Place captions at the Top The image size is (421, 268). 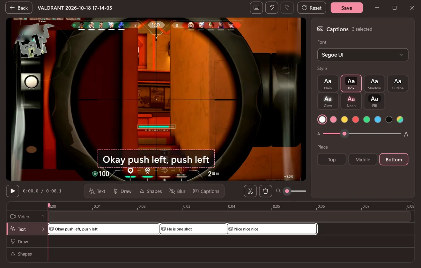pos(332,160)
